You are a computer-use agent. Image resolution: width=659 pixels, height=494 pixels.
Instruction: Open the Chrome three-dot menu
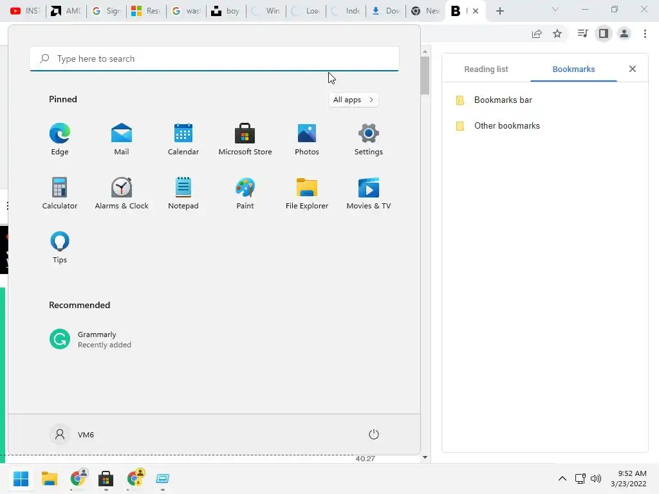pos(645,33)
